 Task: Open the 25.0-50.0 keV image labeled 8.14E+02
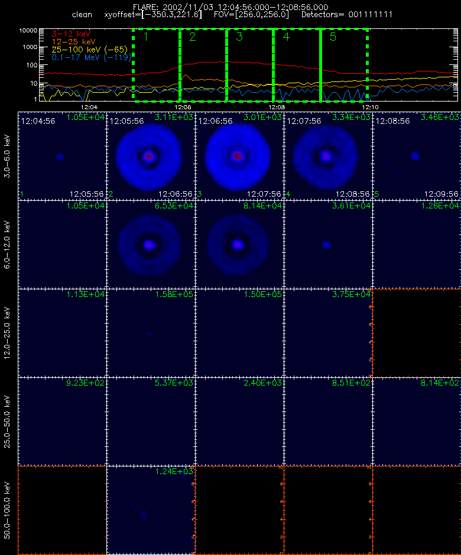(416, 421)
